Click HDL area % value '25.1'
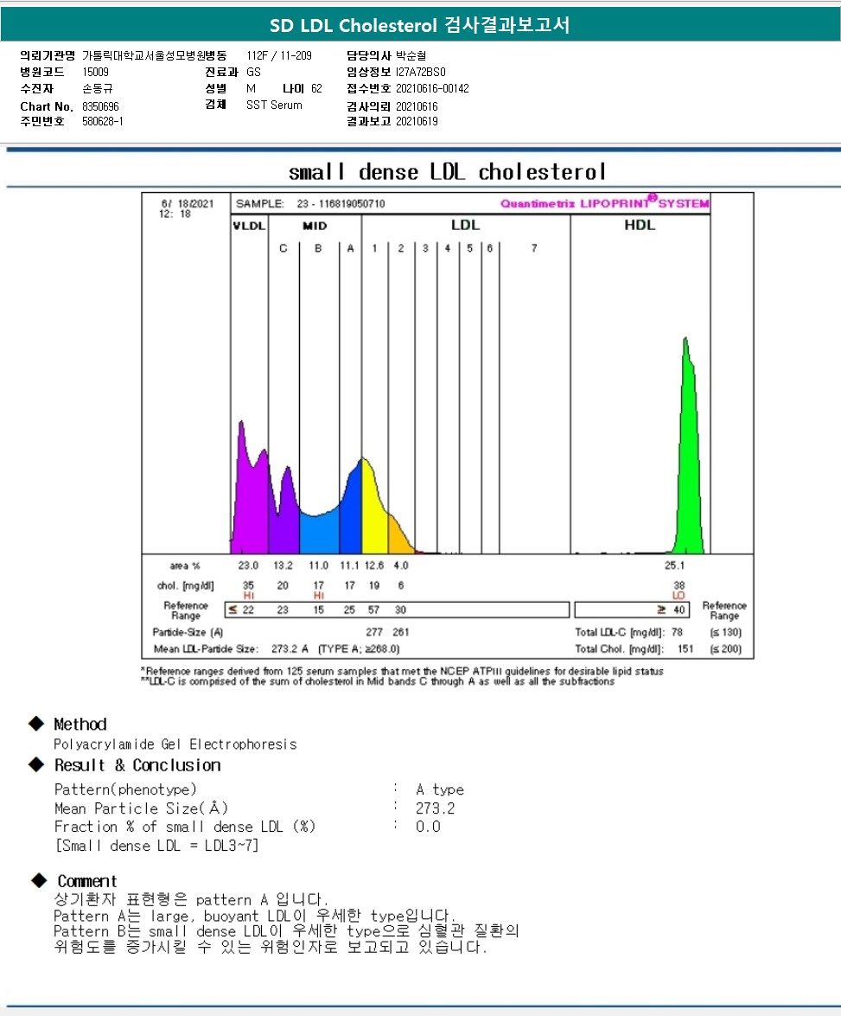 point(674,566)
